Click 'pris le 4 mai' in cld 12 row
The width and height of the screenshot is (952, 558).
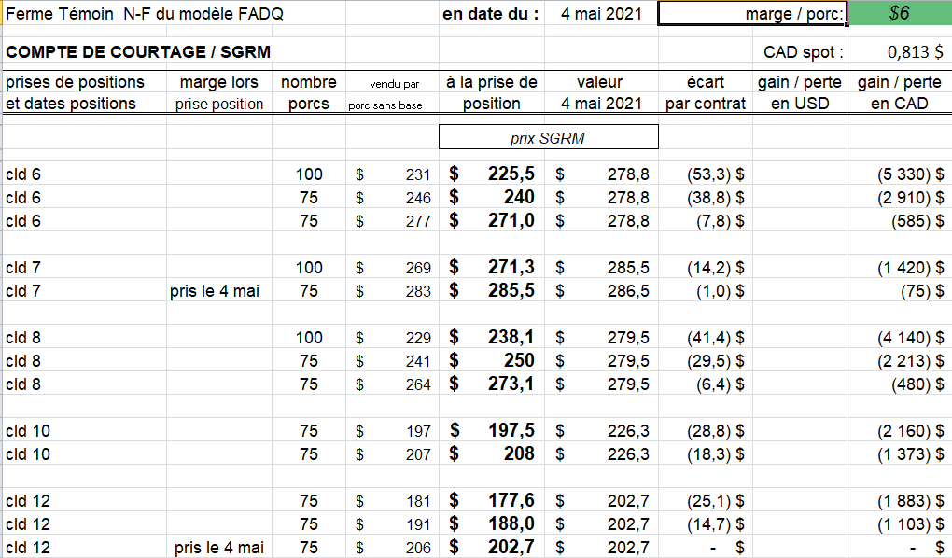pyautogui.click(x=218, y=548)
